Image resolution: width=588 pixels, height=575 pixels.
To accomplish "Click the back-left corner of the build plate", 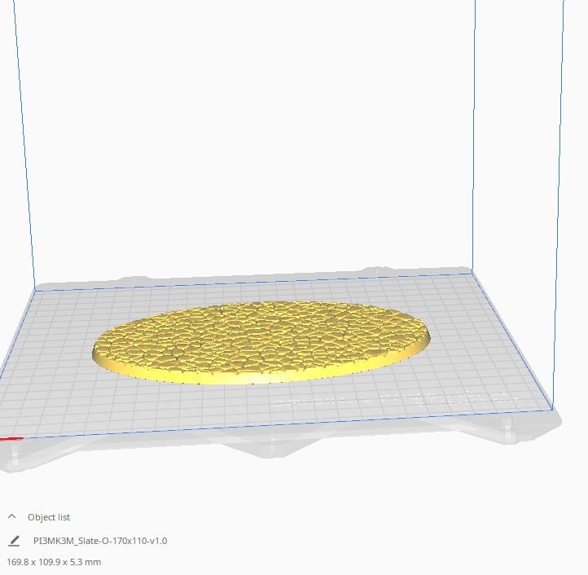I will 34,287.
